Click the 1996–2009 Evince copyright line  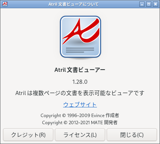pyautogui.click(x=80, y=116)
